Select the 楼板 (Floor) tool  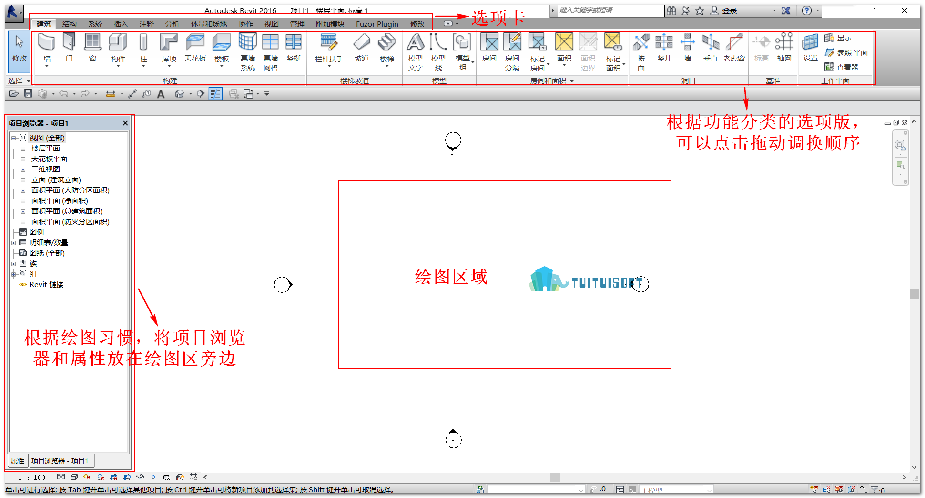click(222, 50)
